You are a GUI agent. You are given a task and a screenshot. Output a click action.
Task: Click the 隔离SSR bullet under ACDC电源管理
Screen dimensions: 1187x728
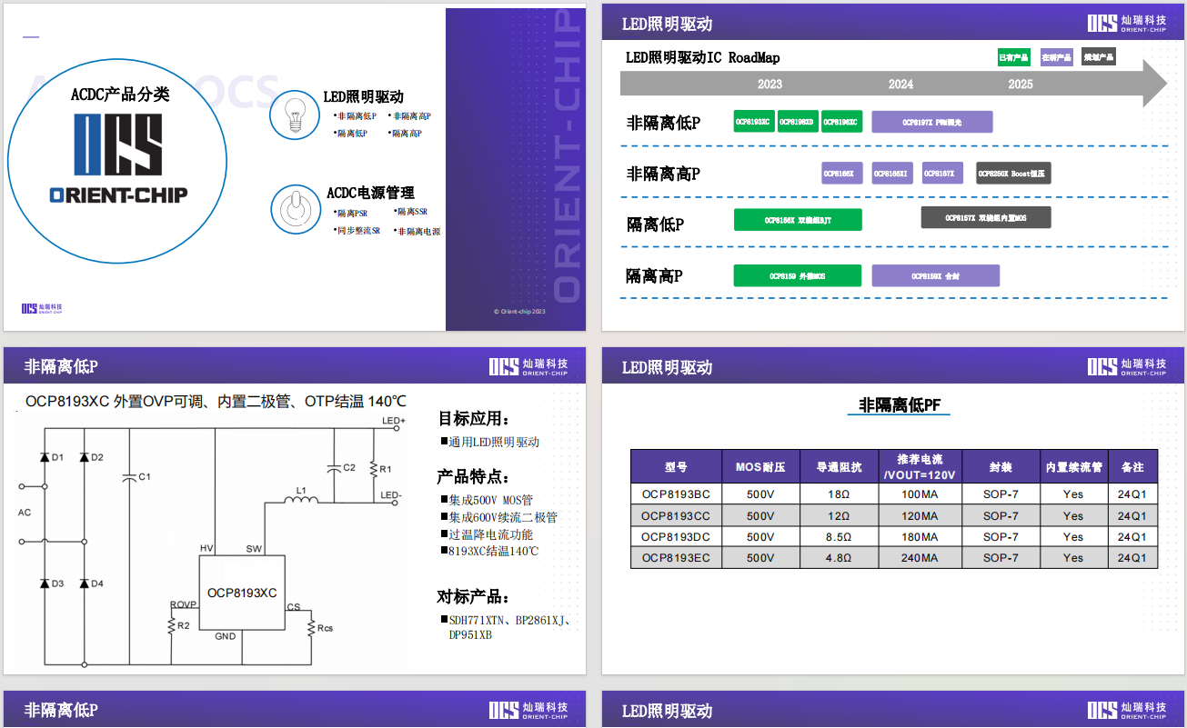[410, 212]
